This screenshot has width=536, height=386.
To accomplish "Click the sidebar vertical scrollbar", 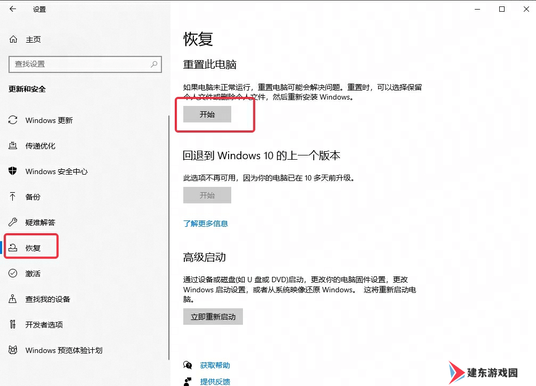I will (x=169, y=238).
